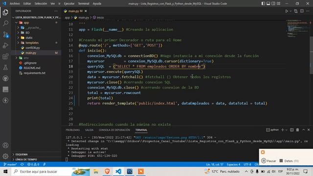
Task: Open the Selección menu
Action: point(41,3)
